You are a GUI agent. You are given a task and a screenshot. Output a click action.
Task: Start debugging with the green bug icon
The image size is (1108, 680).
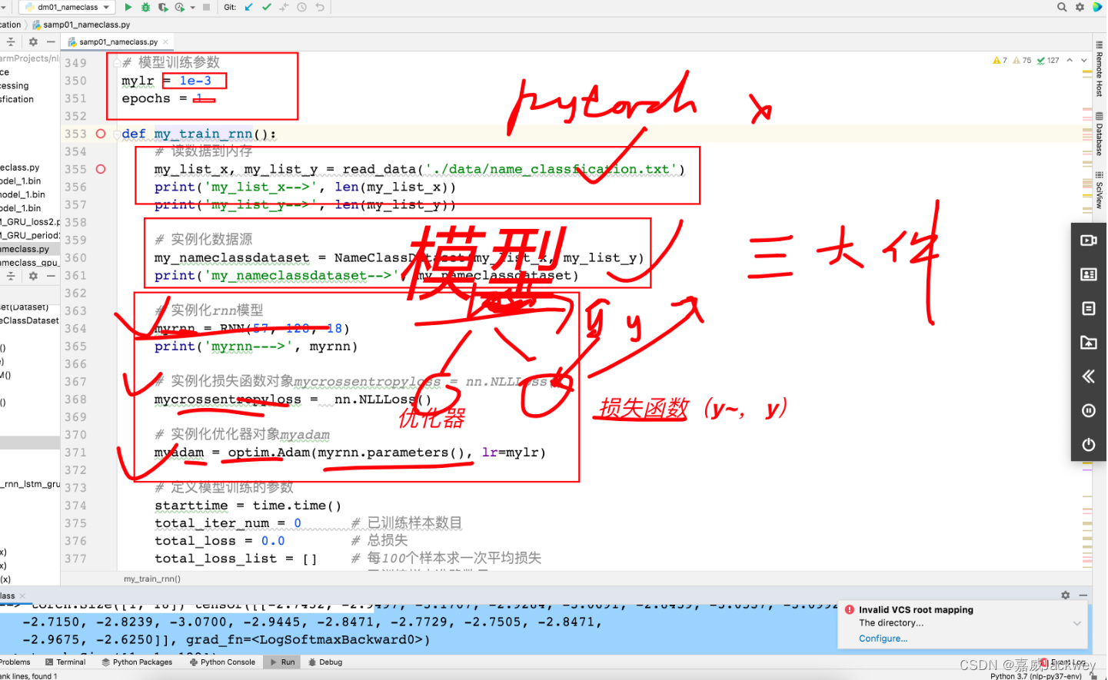click(145, 7)
